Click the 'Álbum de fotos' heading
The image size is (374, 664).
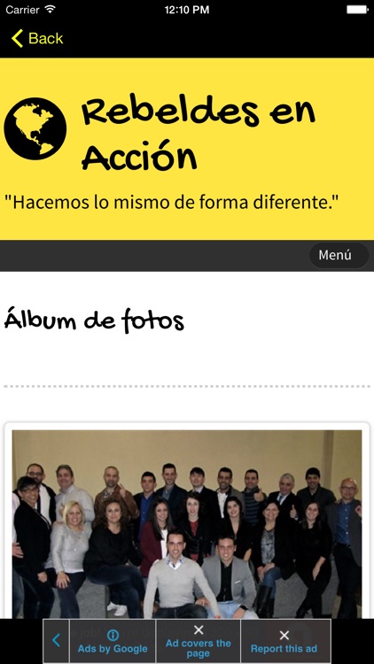(x=94, y=320)
